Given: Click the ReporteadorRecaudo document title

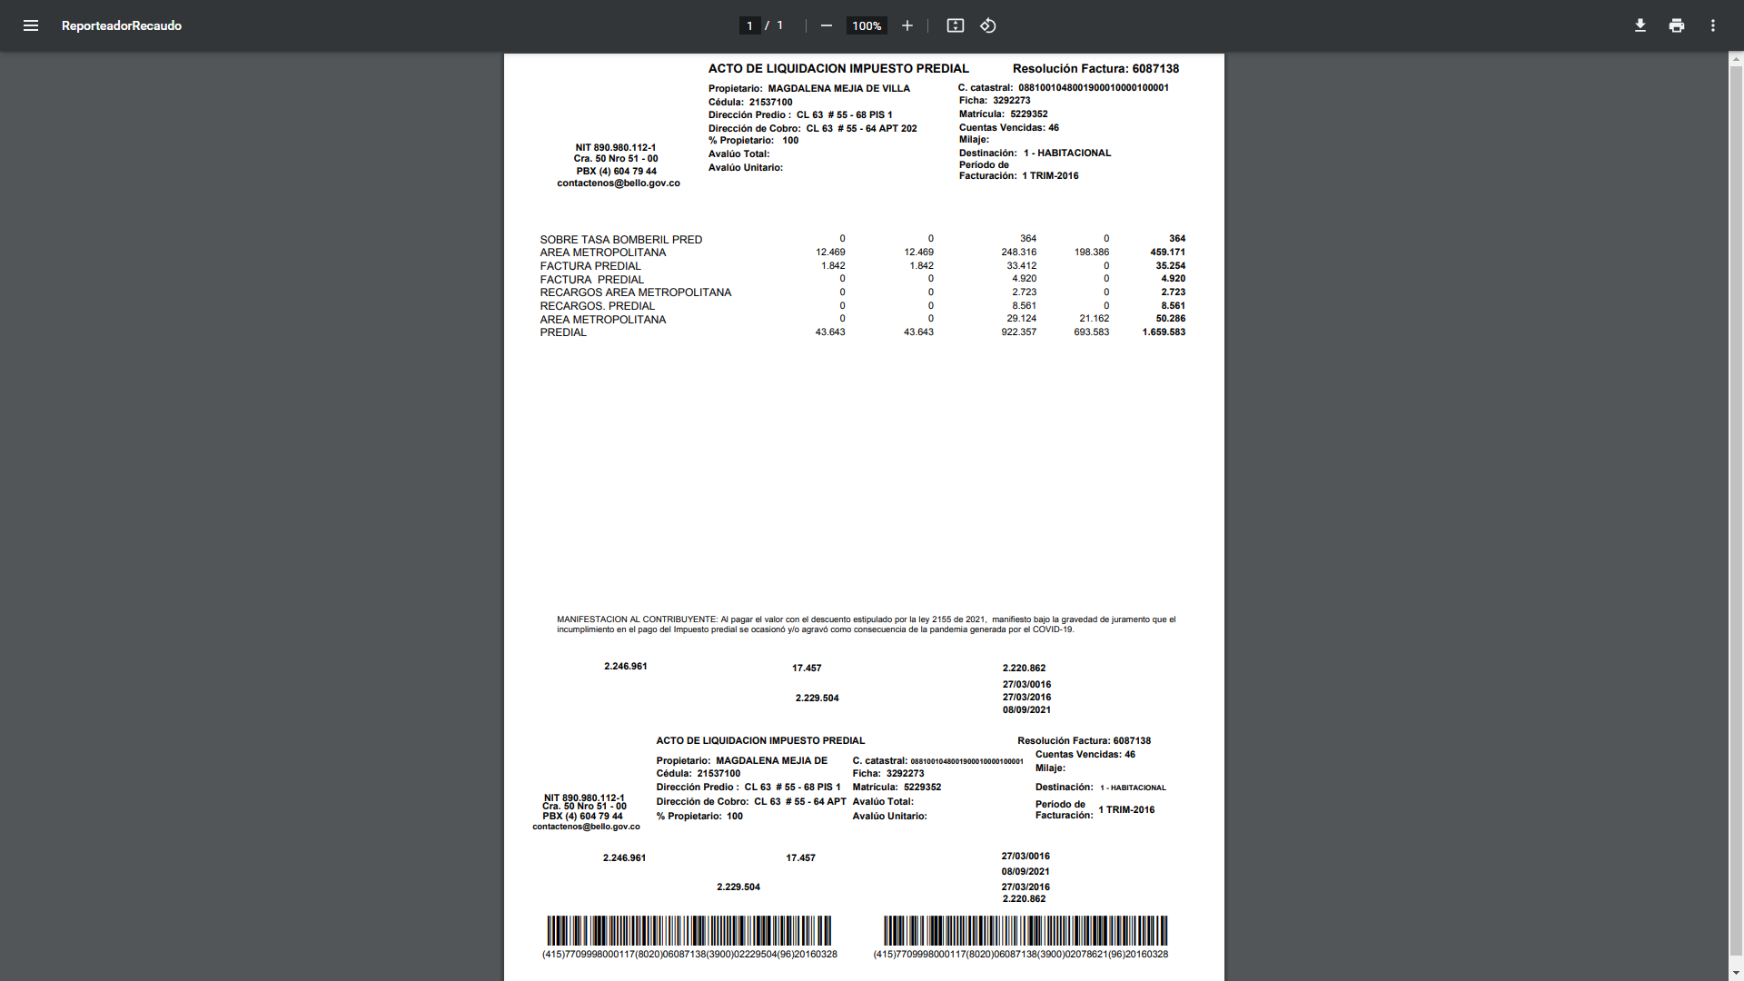Looking at the screenshot, I should [122, 25].
